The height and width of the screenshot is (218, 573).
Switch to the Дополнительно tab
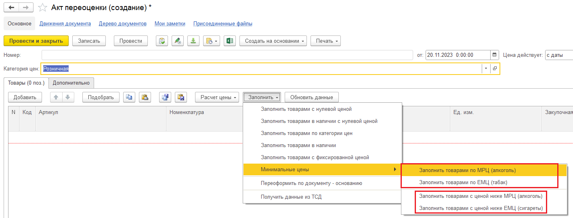71,83
